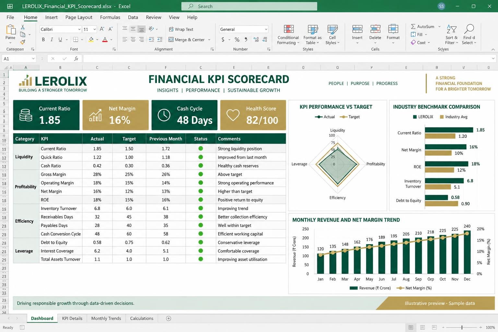Open the Formulas ribbon tab
Screen dimensions: 498x332
pos(110,17)
